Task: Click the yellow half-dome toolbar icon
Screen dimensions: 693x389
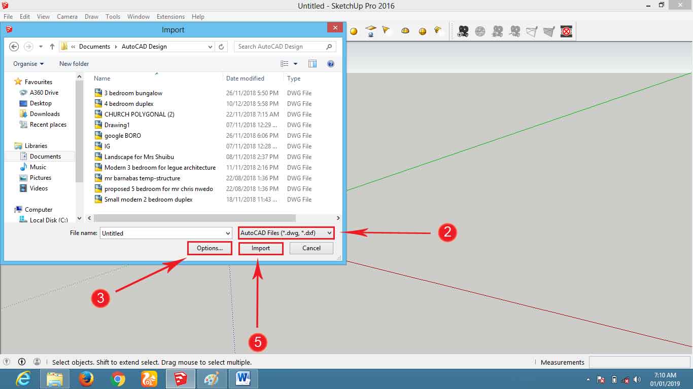Action: pyautogui.click(x=405, y=31)
